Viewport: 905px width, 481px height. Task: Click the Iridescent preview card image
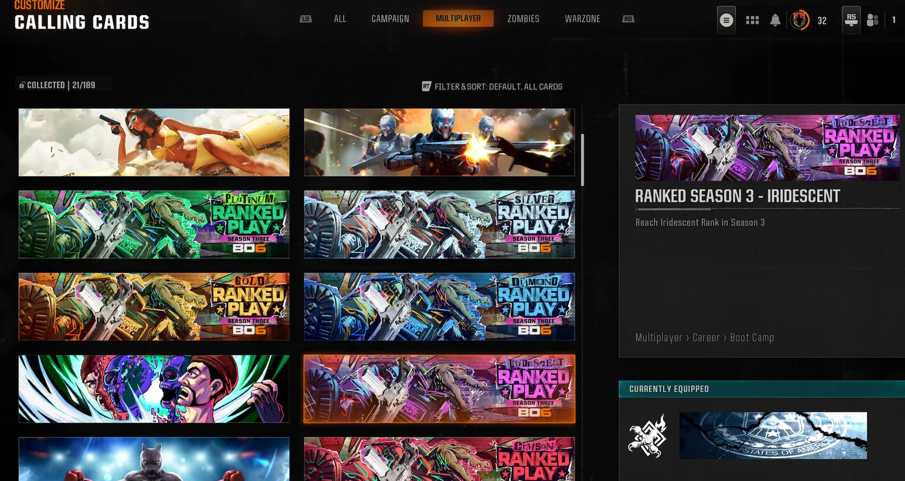click(767, 148)
